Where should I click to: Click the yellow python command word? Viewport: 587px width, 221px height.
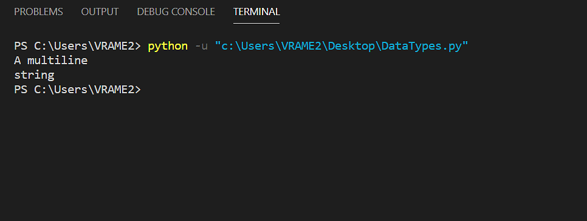tap(168, 46)
